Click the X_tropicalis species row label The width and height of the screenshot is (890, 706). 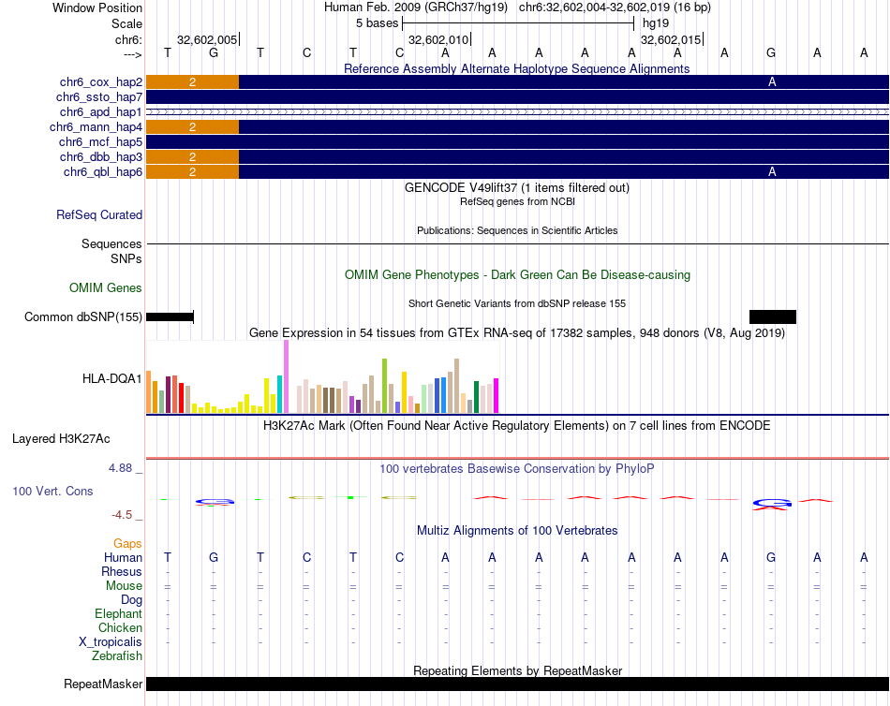(x=111, y=642)
